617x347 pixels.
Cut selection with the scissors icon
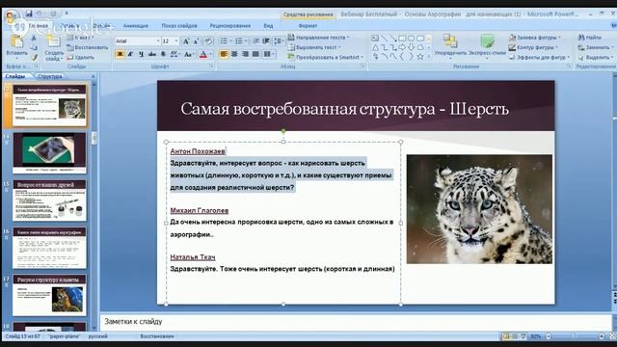coord(34,39)
